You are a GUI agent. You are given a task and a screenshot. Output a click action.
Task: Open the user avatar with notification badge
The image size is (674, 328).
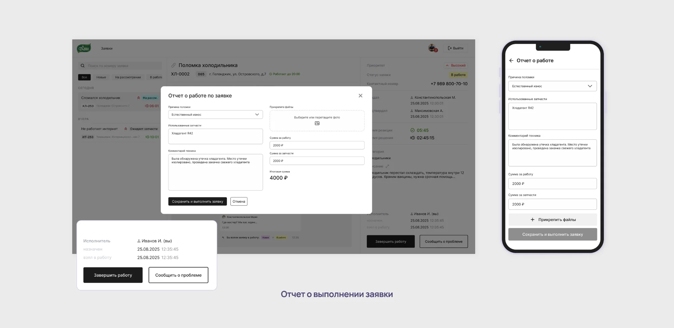tap(432, 48)
